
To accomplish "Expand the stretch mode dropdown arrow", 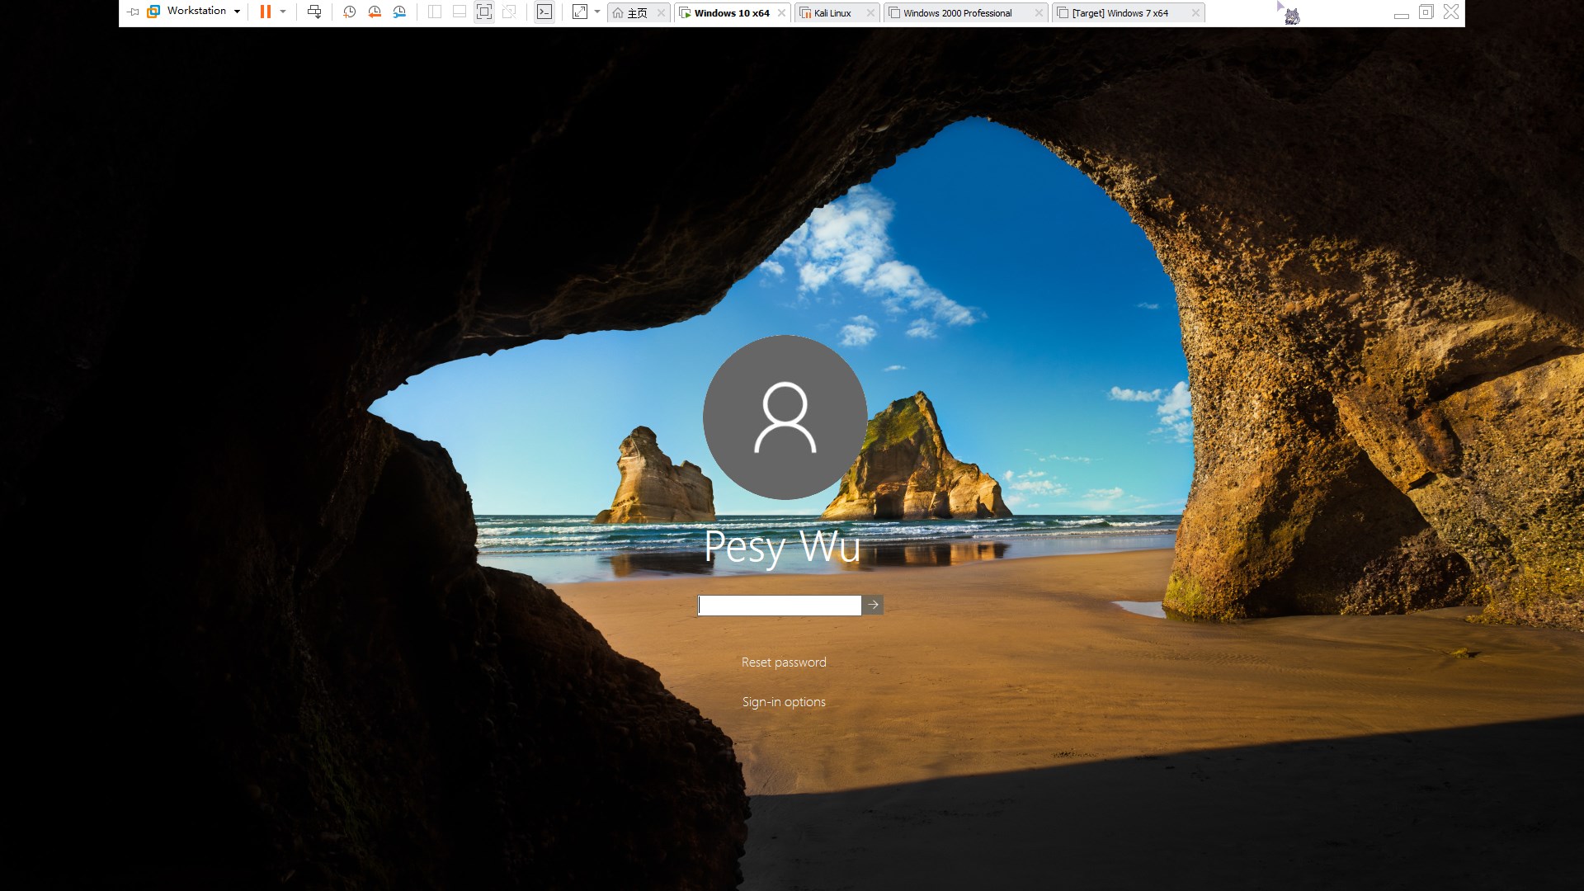I will 597,12.
